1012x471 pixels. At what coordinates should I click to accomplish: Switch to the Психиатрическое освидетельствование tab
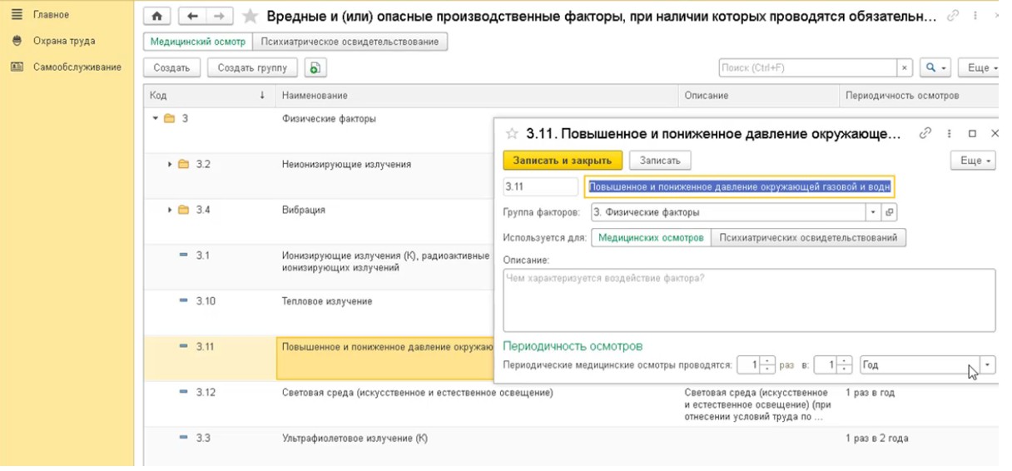pos(350,41)
